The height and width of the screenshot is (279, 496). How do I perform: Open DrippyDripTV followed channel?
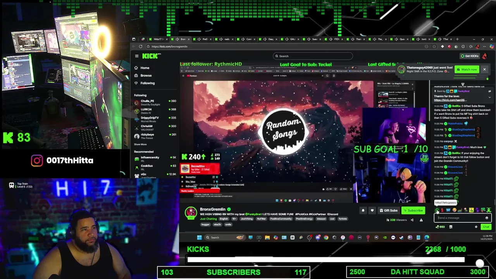tap(155, 119)
